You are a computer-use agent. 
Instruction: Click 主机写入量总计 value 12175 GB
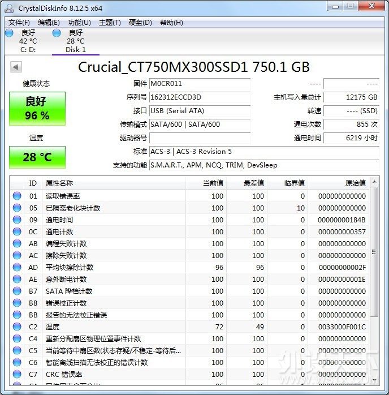coord(351,97)
